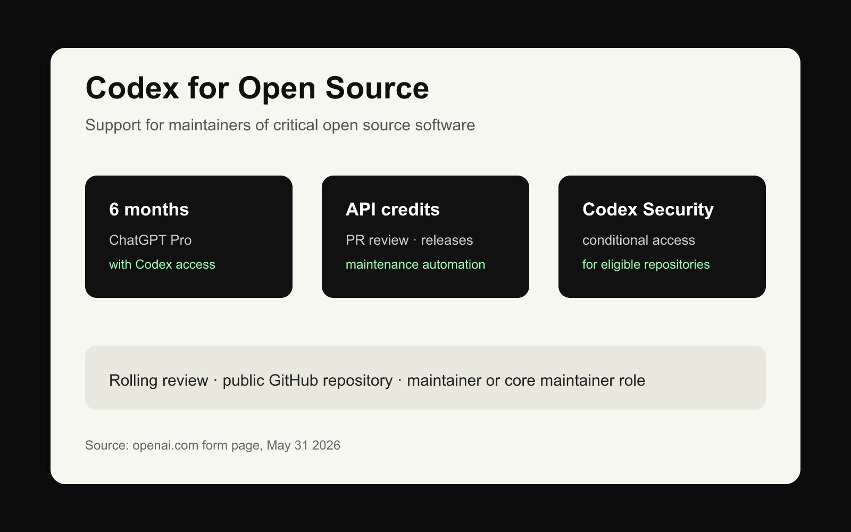Select the '6 months' card title
Viewport: 851px width, 532px height.
pyautogui.click(x=149, y=209)
